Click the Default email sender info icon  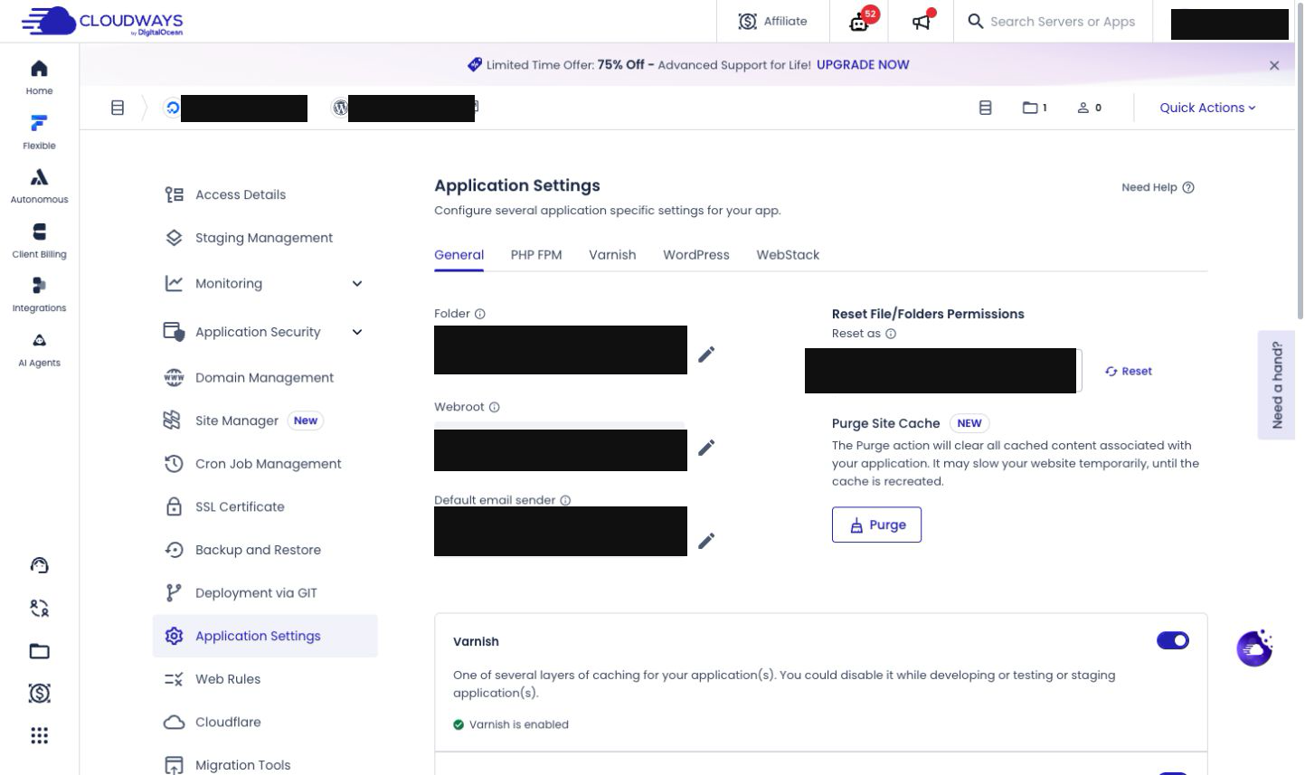click(x=565, y=500)
